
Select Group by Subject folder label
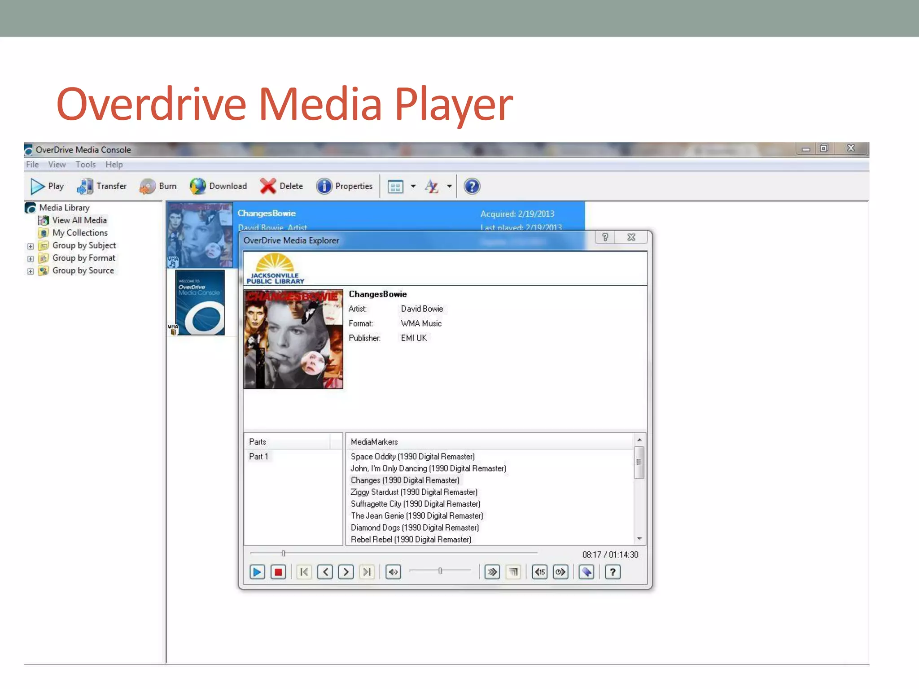[84, 245]
